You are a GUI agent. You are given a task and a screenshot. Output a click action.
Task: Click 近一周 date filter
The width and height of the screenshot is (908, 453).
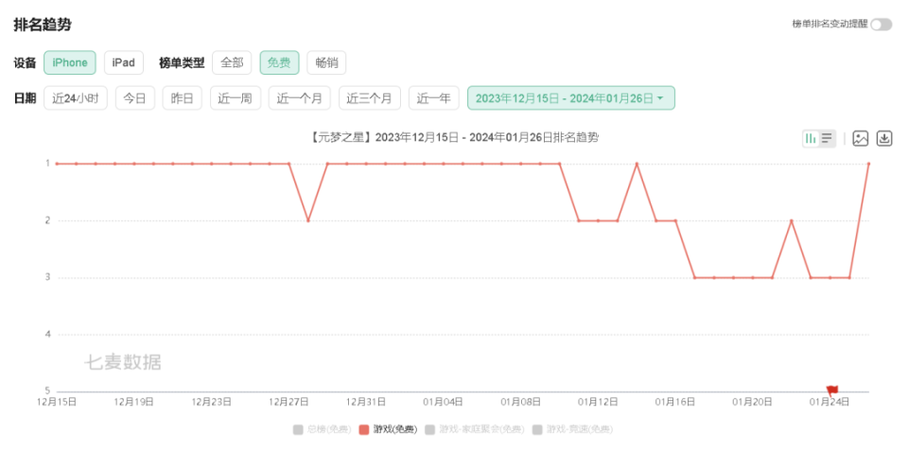point(234,98)
